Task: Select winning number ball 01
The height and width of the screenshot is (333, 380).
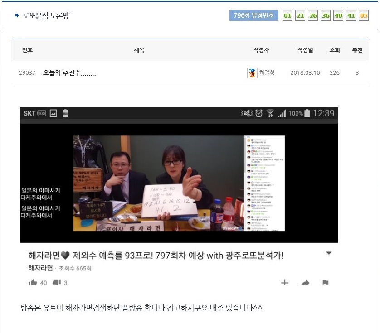Action: pos(287,16)
